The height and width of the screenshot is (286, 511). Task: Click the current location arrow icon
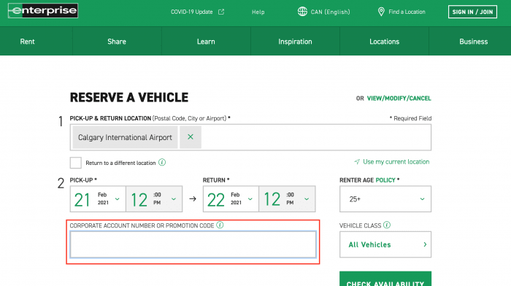pos(357,161)
